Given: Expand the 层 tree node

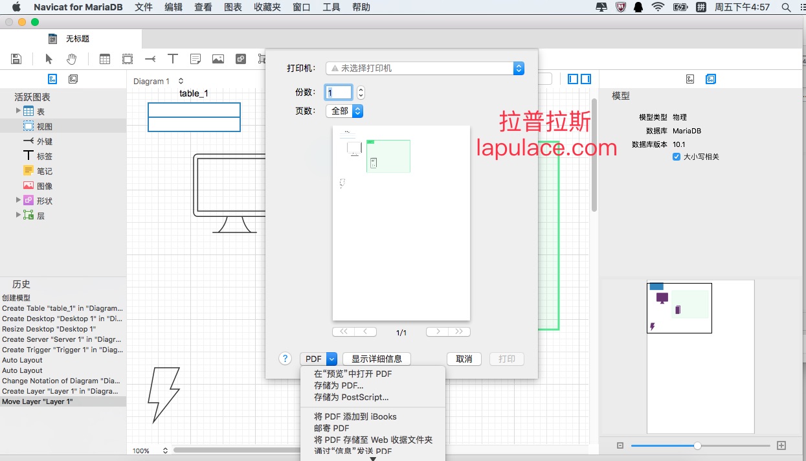Looking at the screenshot, I should click(x=18, y=215).
